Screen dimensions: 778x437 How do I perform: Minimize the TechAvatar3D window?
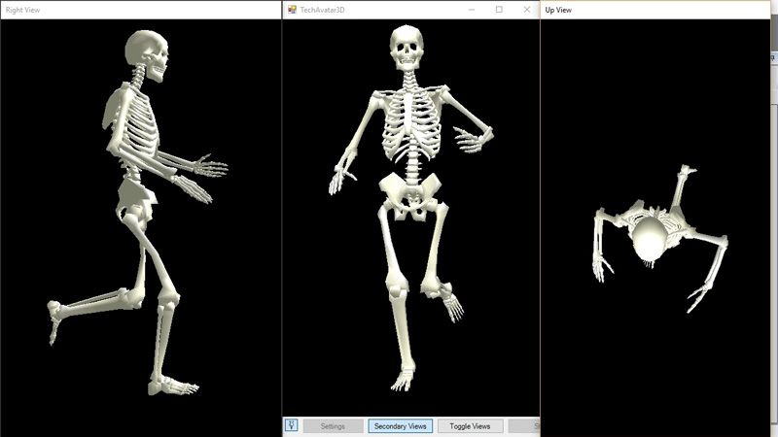coord(471,10)
